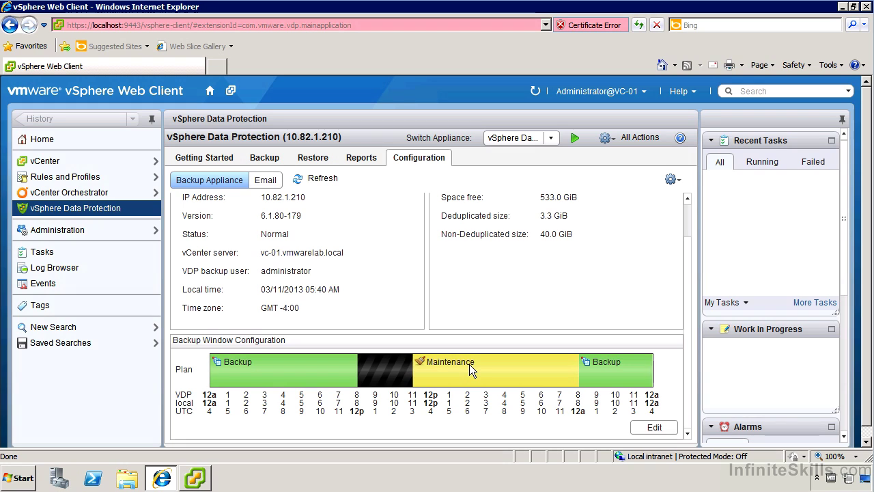The image size is (874, 492).
Task: Click the vSphere Web Client home icon
Action: [x=210, y=91]
